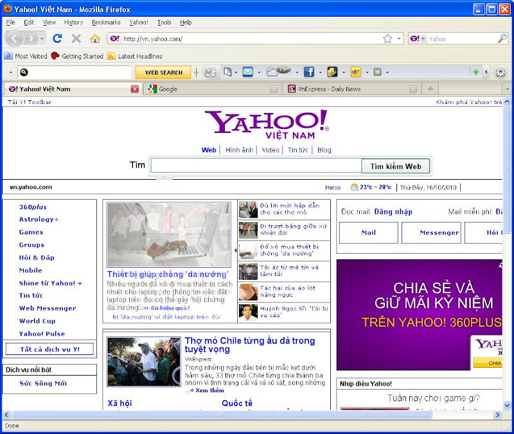Open eBay toolbar icon
Viewport: 514px width, 434px height.
coord(356,72)
